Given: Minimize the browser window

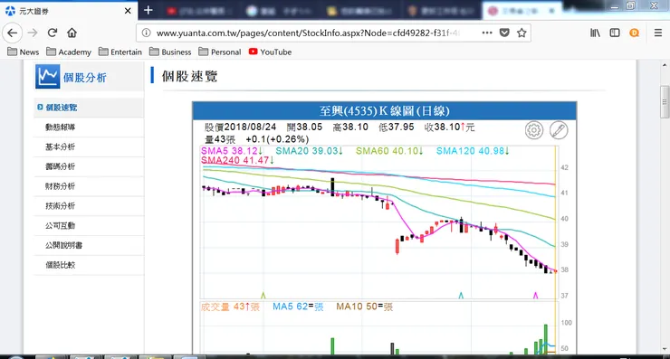Looking at the screenshot, I should point(615,6).
